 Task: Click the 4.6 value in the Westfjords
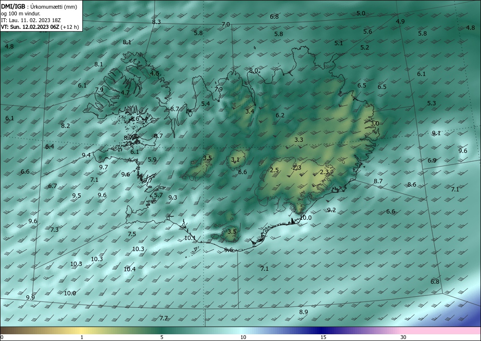tap(154, 73)
